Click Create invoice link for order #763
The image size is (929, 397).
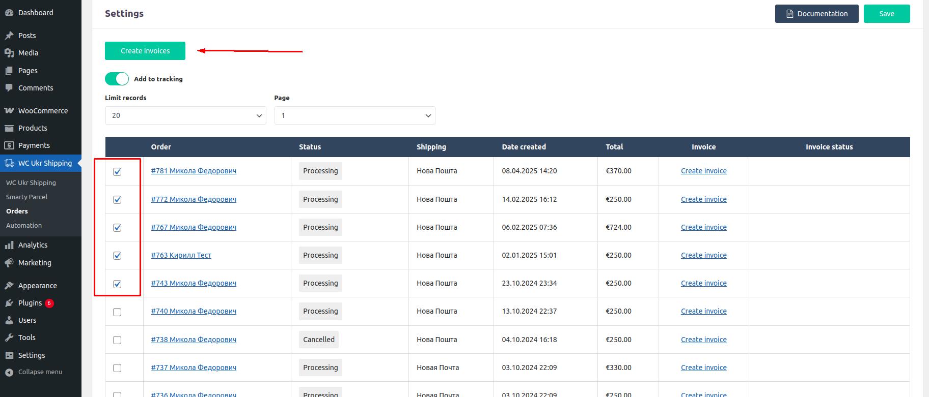[x=703, y=255]
